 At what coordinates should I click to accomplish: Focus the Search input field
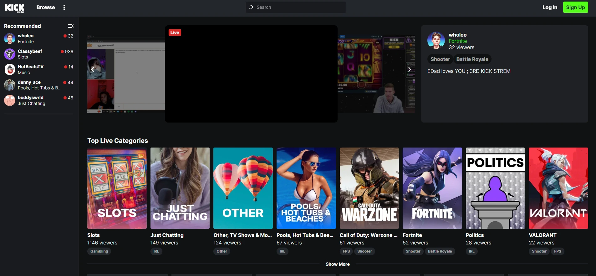click(x=296, y=7)
